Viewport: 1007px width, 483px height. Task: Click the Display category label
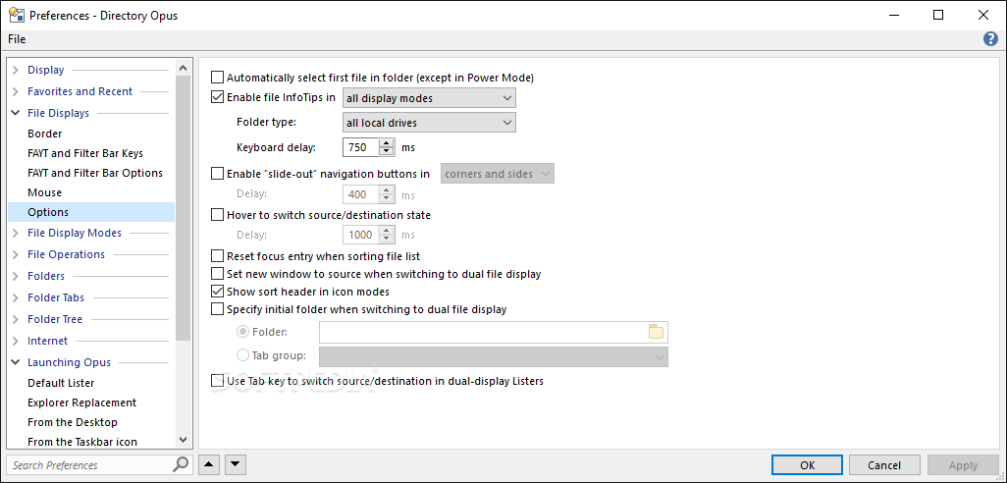45,70
